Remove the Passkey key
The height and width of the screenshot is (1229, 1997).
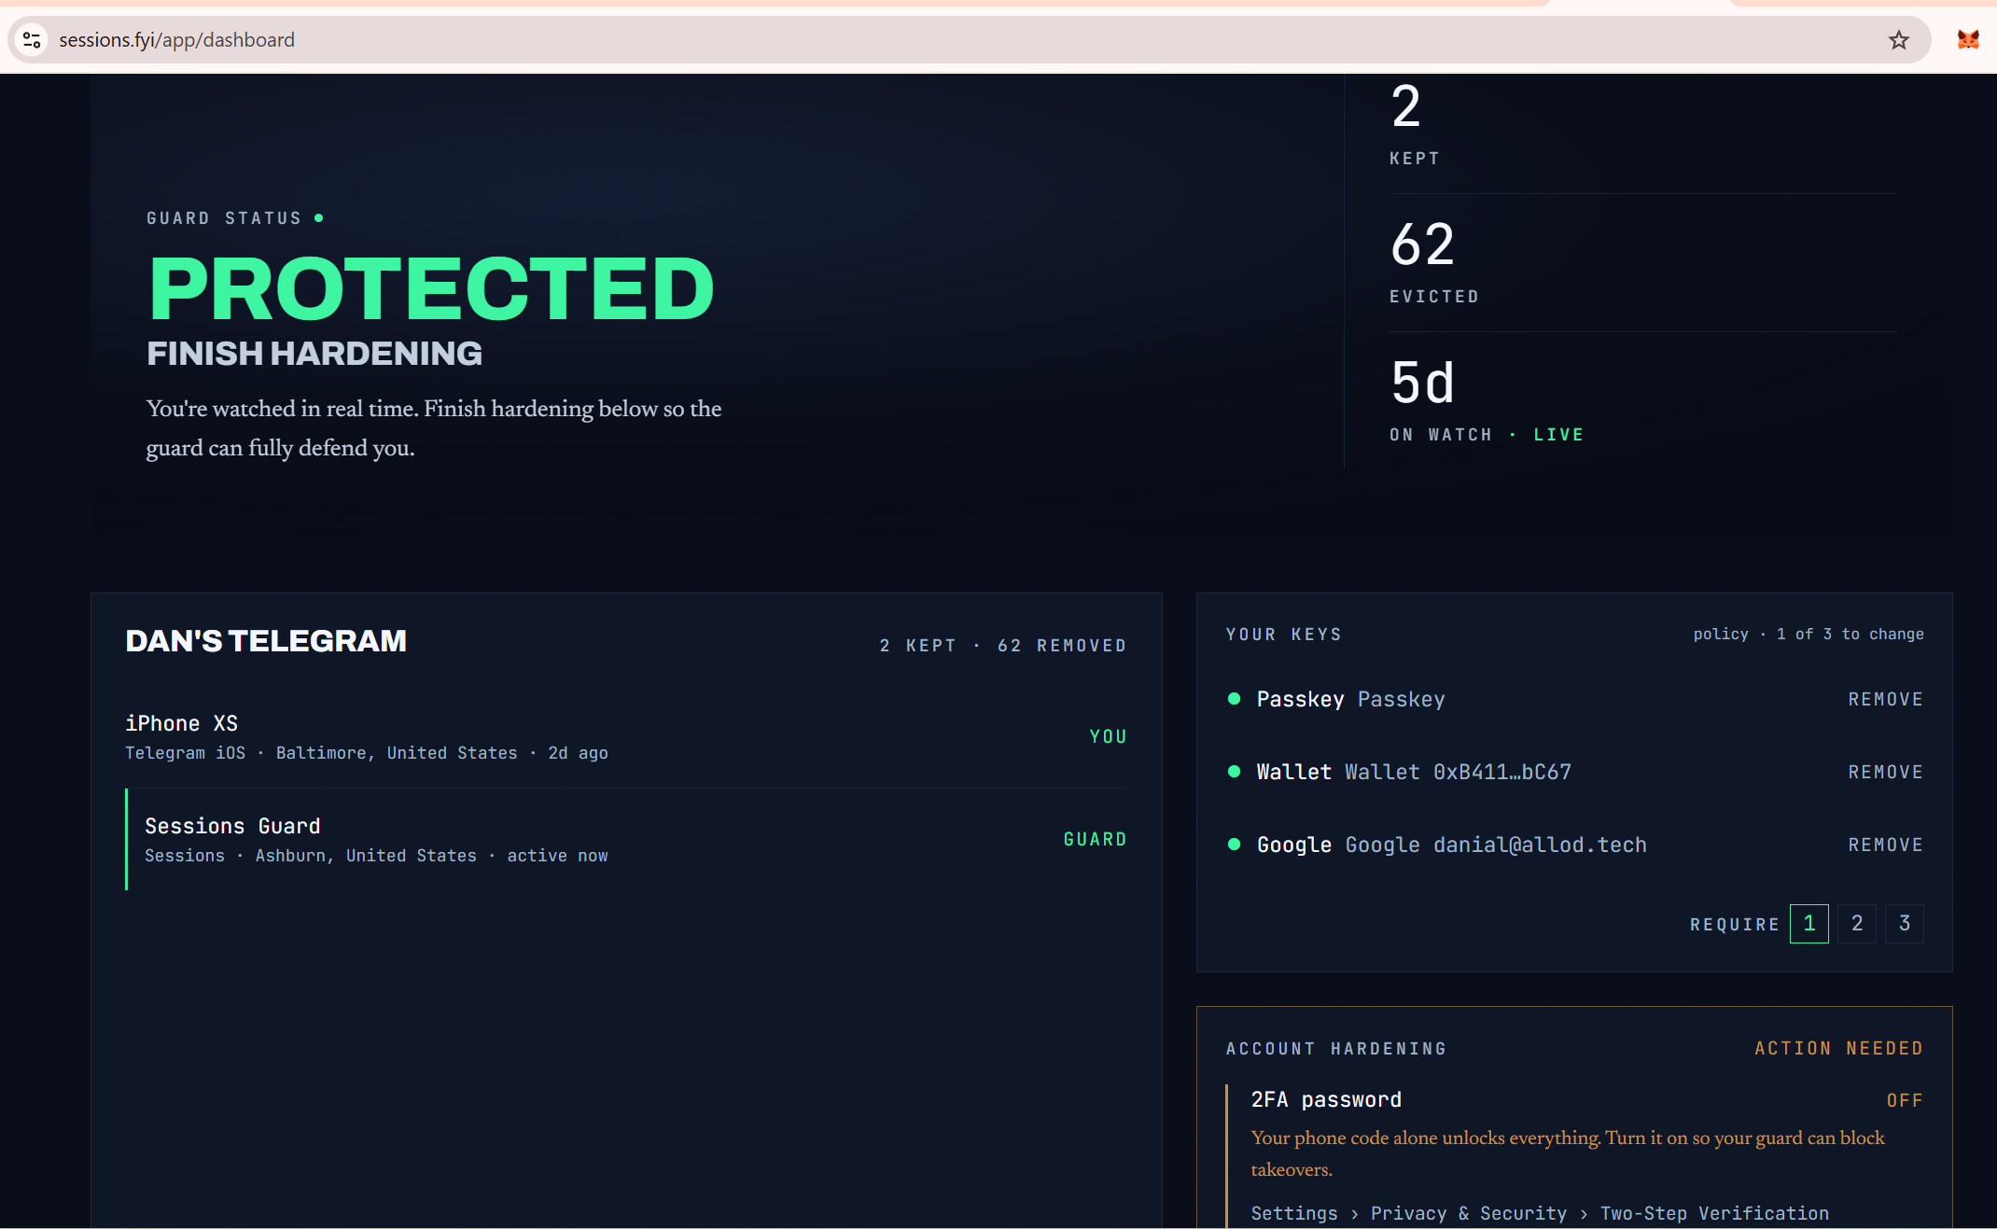click(1885, 700)
